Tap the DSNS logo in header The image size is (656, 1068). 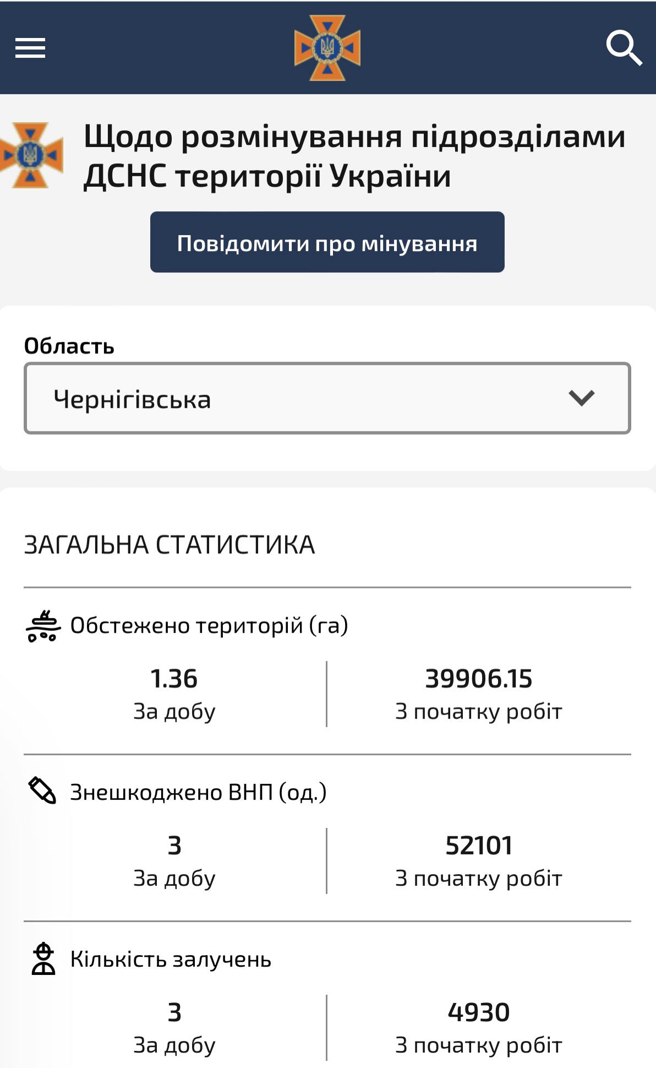pyautogui.click(x=327, y=48)
